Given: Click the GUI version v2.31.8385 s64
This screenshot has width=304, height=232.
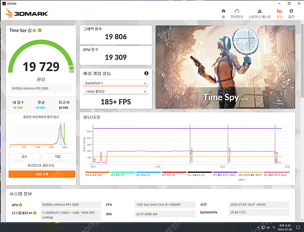Looking at the screenshot, I should click(x=165, y=214).
